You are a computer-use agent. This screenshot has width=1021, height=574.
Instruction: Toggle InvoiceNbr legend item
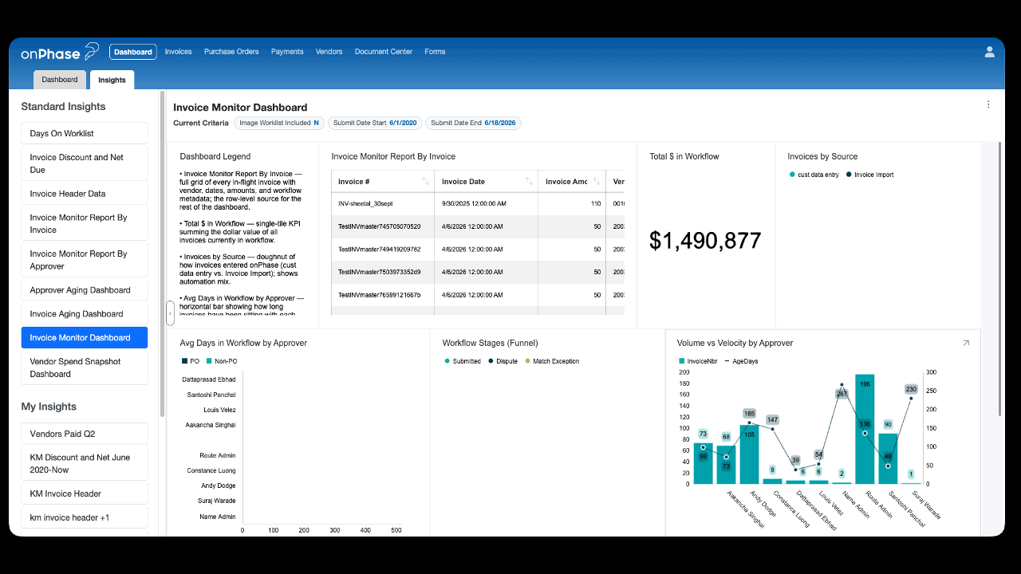tap(698, 361)
